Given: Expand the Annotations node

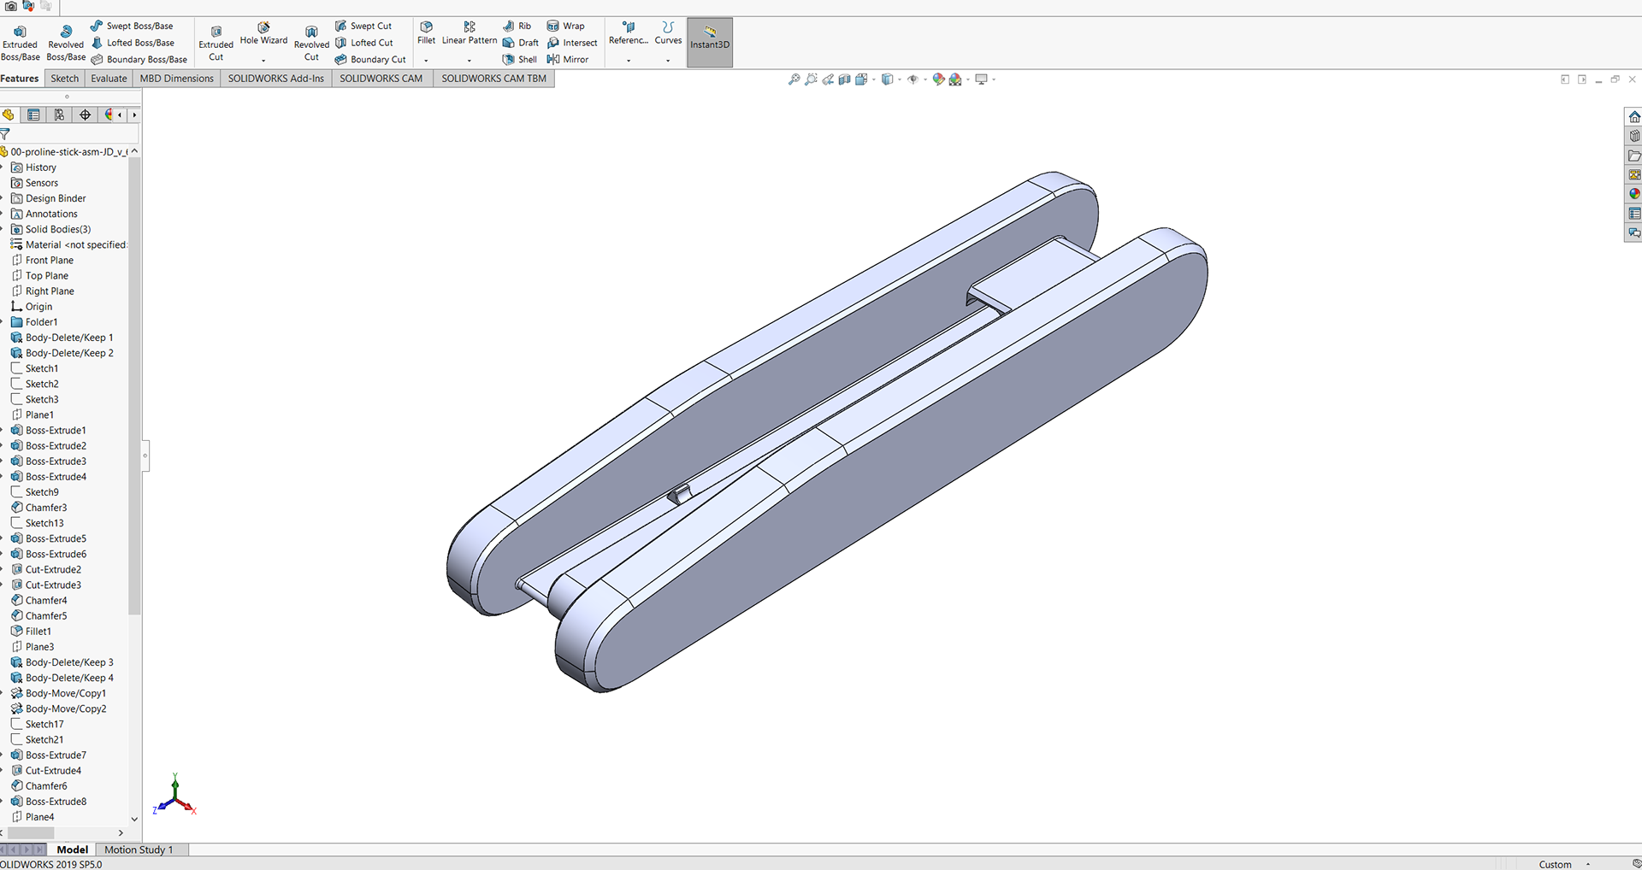Looking at the screenshot, I should tap(3, 214).
